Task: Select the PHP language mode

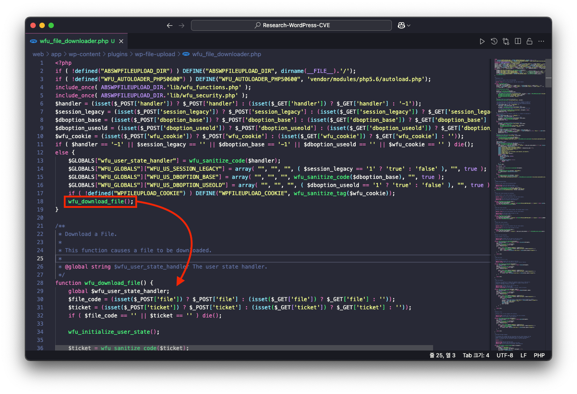Action: [x=539, y=356]
